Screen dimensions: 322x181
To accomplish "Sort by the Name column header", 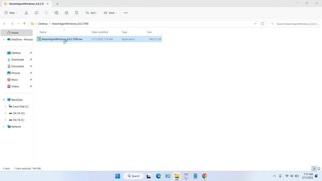I will [63, 32].
